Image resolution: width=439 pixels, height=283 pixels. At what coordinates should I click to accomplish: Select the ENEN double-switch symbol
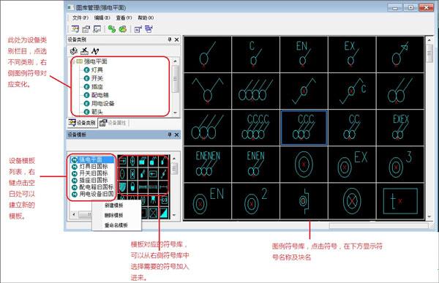click(255, 165)
